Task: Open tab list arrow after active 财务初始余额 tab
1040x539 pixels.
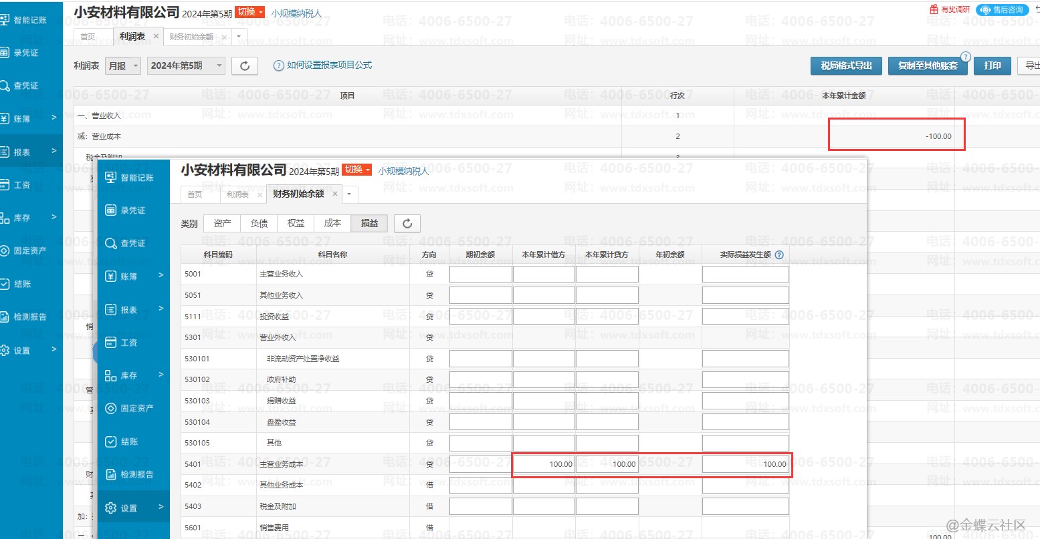Action: tap(349, 194)
